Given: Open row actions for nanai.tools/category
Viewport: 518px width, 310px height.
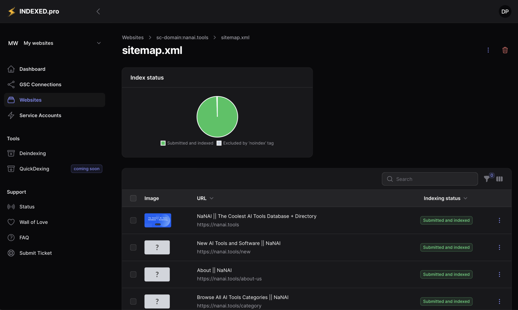Looking at the screenshot, I should [x=499, y=302].
